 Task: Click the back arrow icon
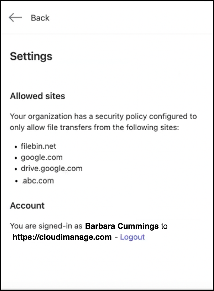[x=15, y=18]
